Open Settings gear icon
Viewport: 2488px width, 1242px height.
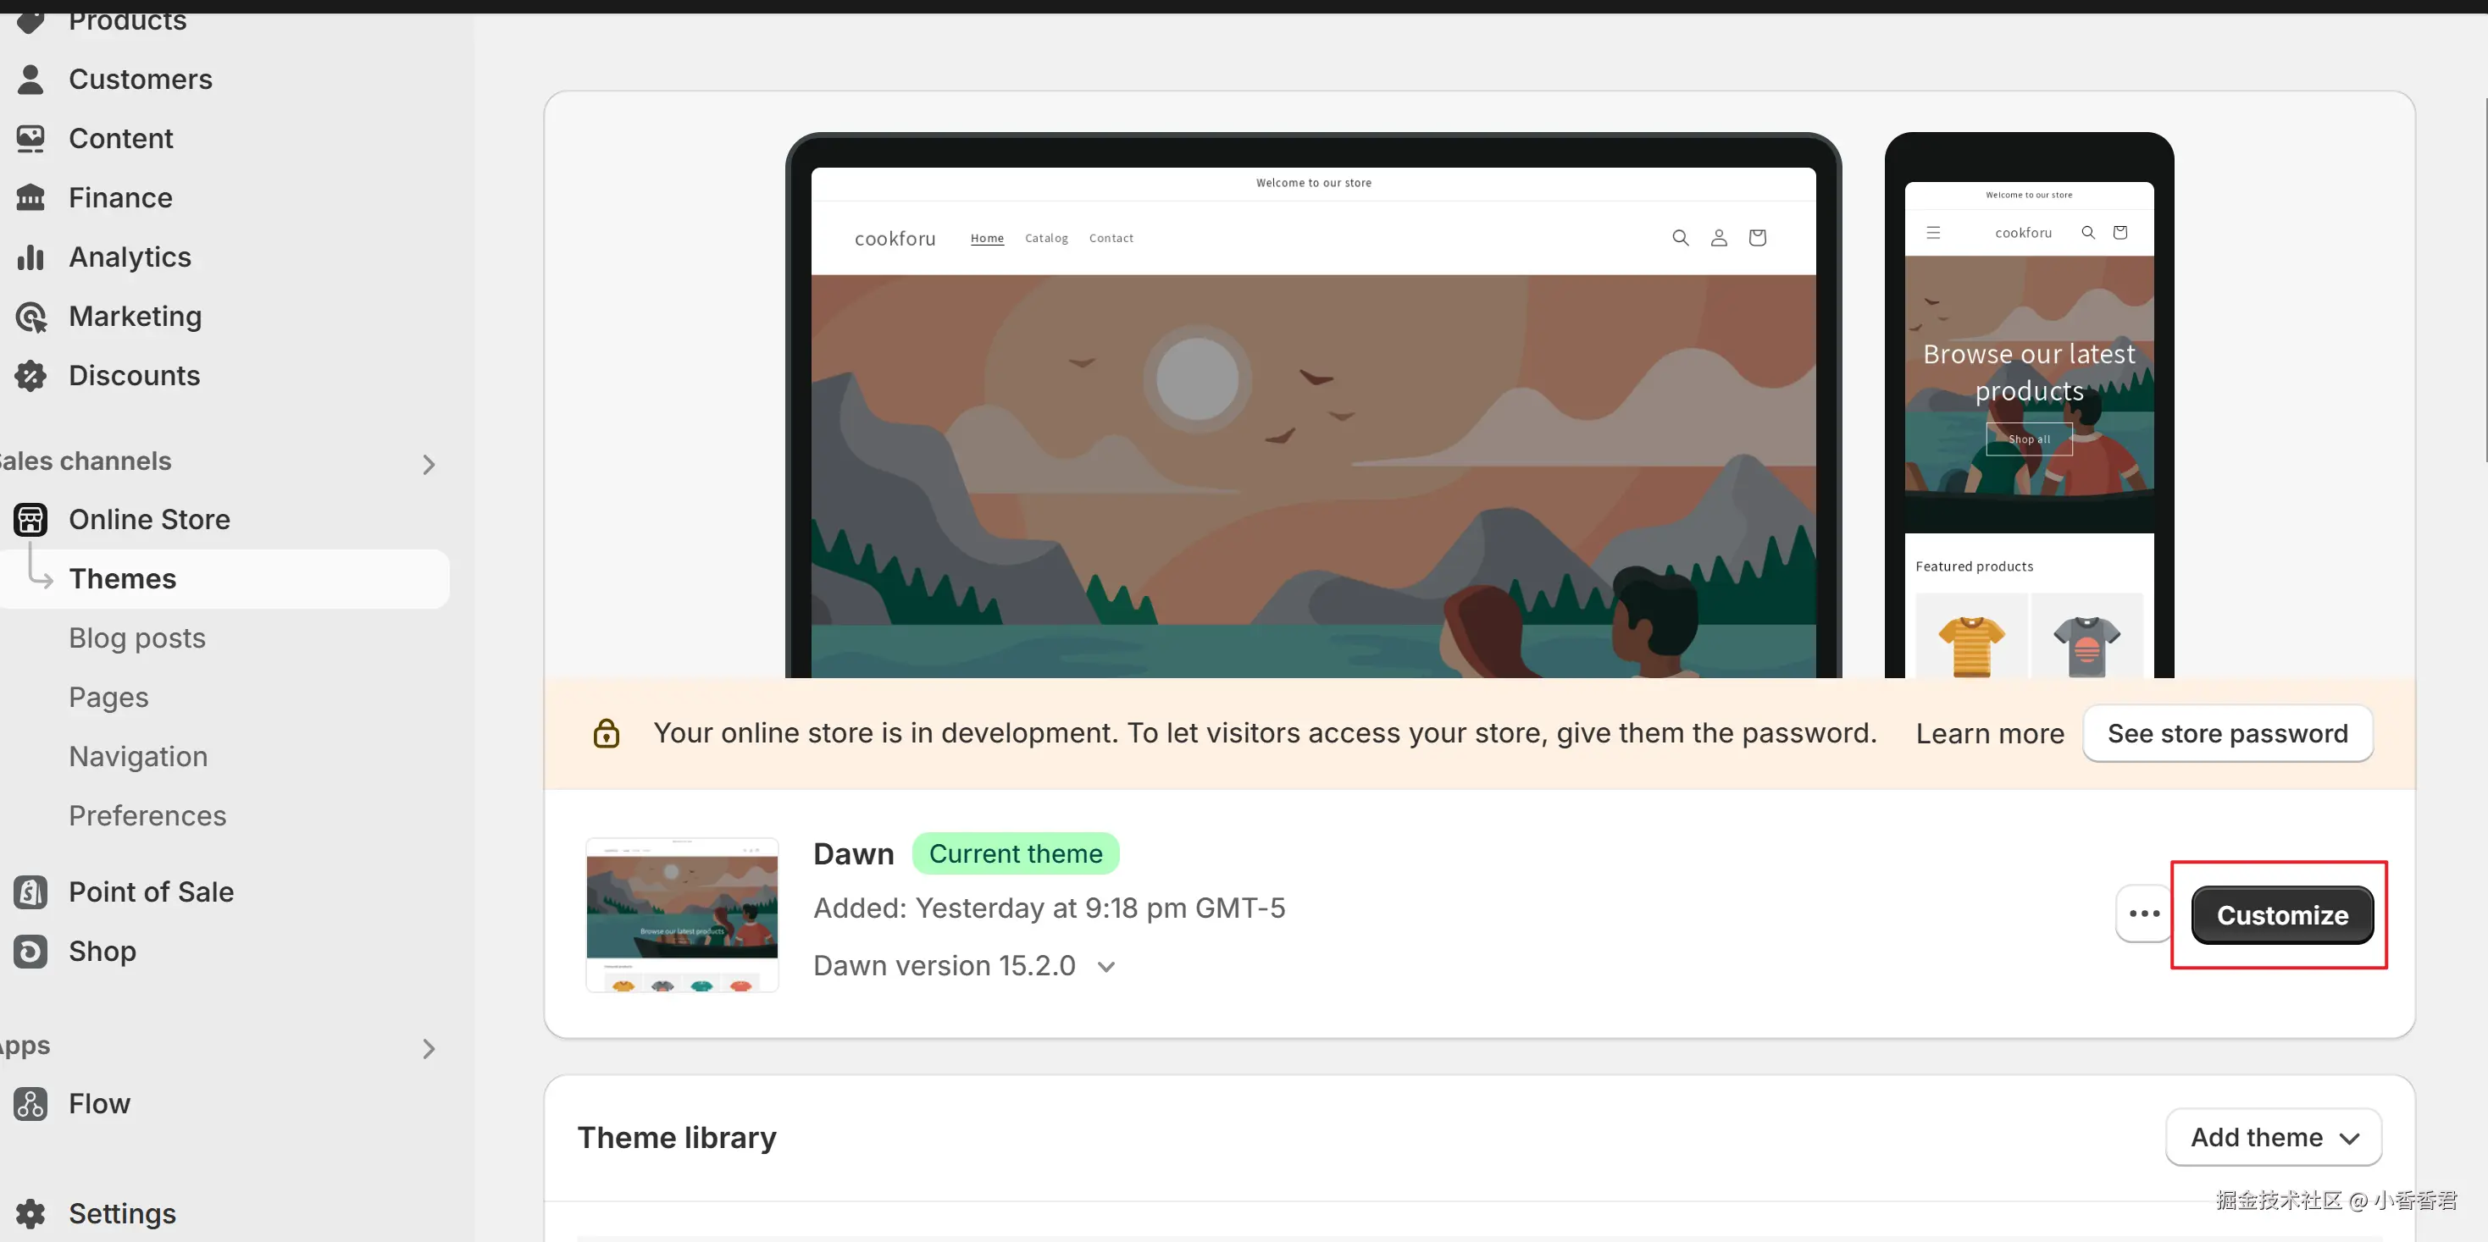(30, 1213)
